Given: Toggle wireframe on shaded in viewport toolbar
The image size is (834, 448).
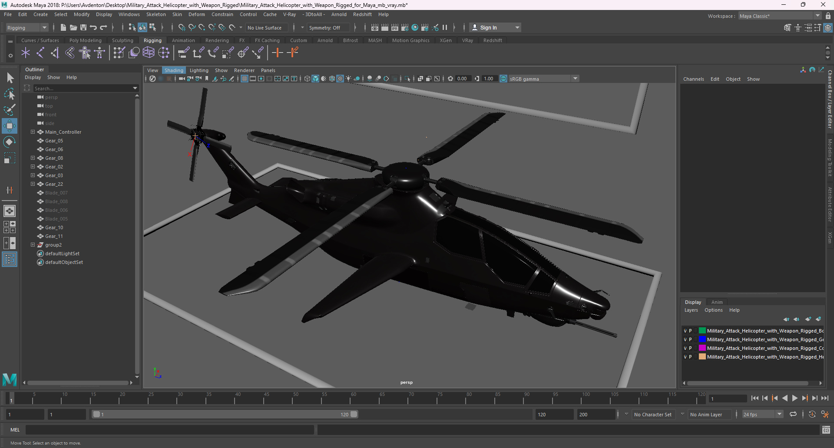Looking at the screenshot, I should point(332,79).
